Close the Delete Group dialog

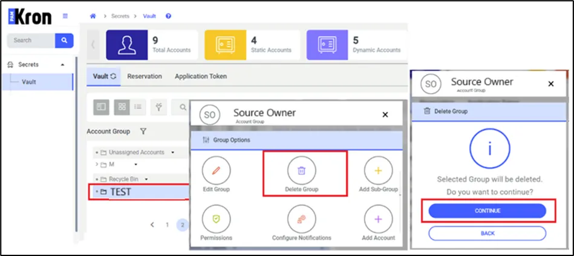tap(550, 84)
